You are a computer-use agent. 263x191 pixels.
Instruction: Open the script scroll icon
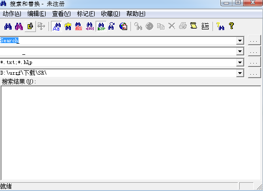click(194, 26)
